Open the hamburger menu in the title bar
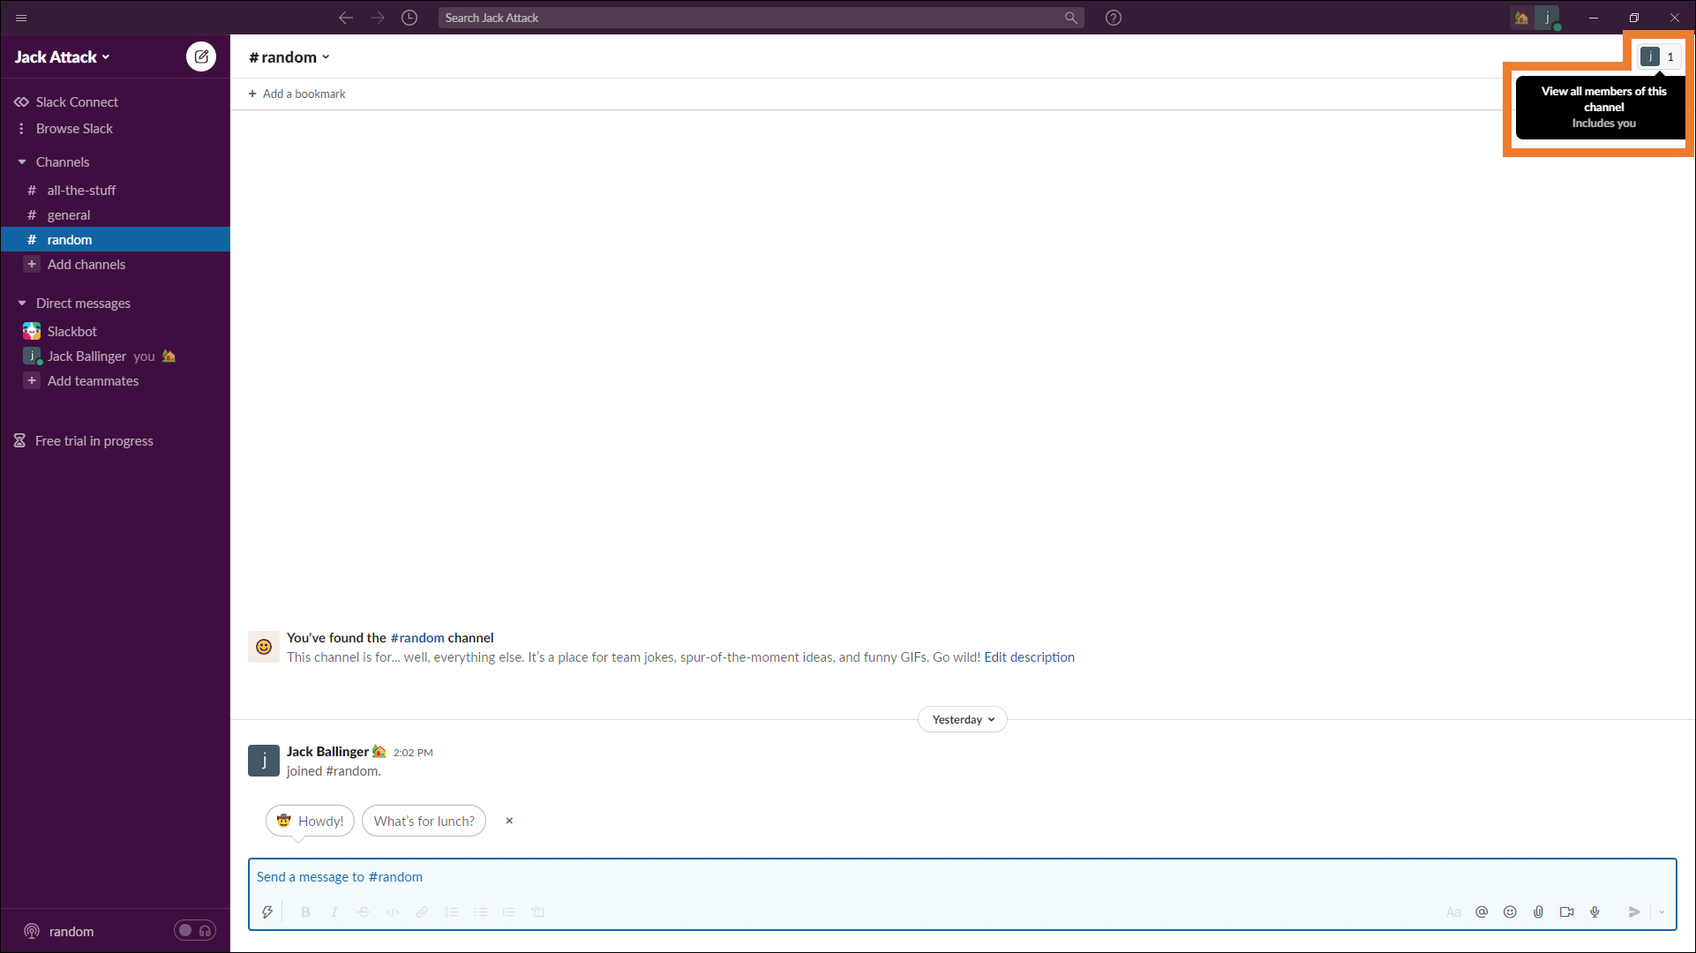1696x953 pixels. (21, 18)
